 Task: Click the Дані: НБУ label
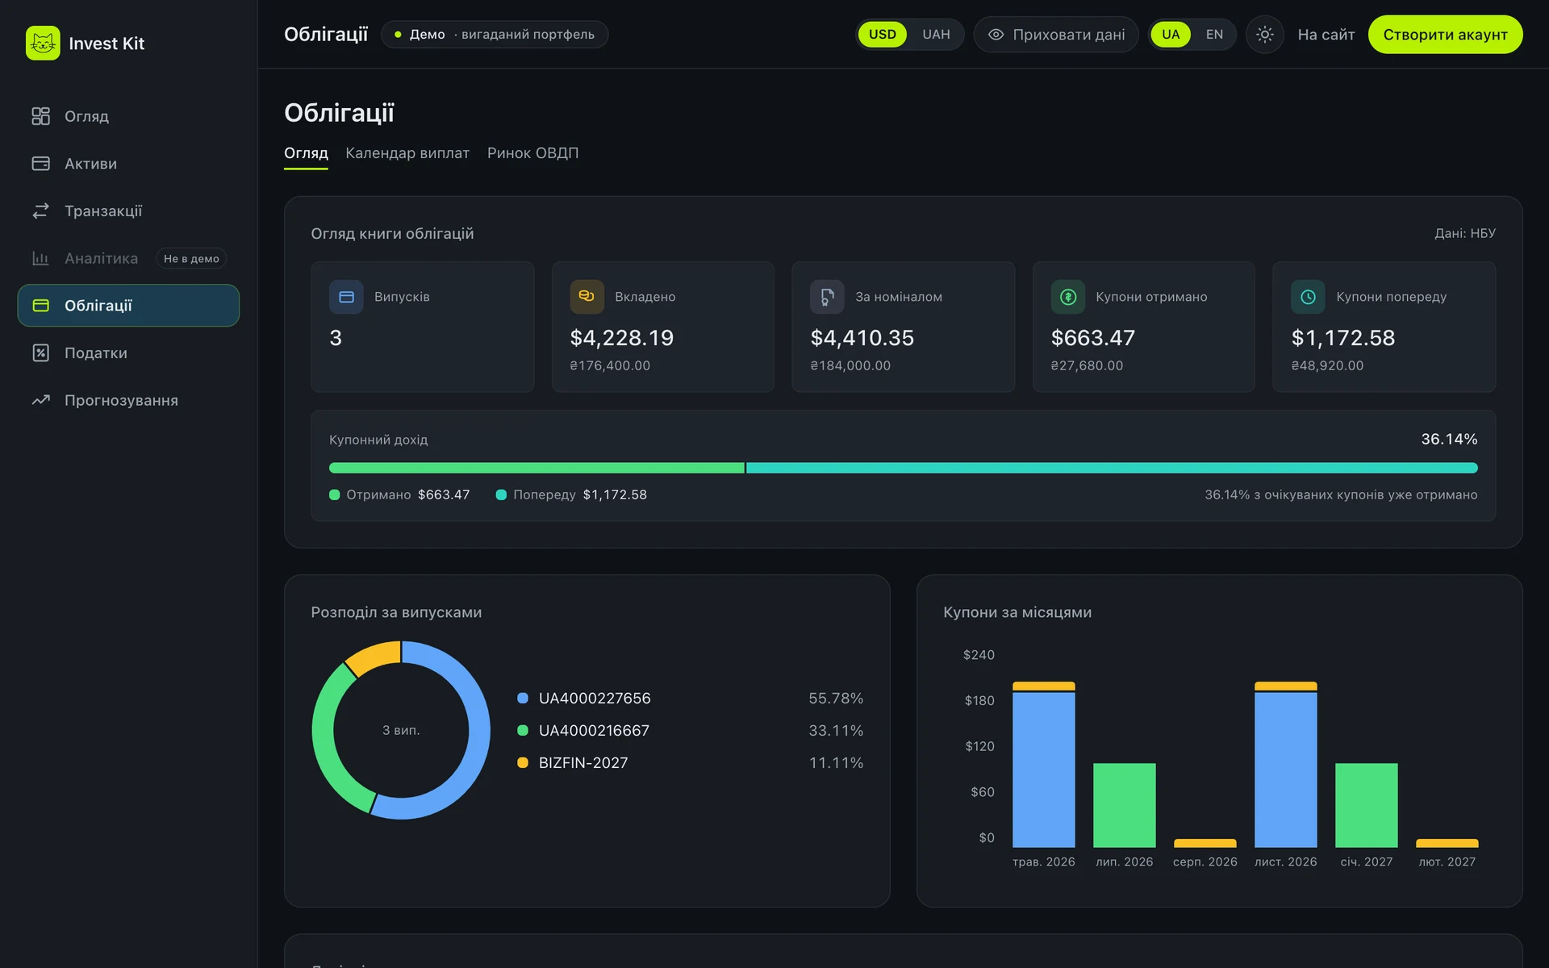pyautogui.click(x=1464, y=233)
